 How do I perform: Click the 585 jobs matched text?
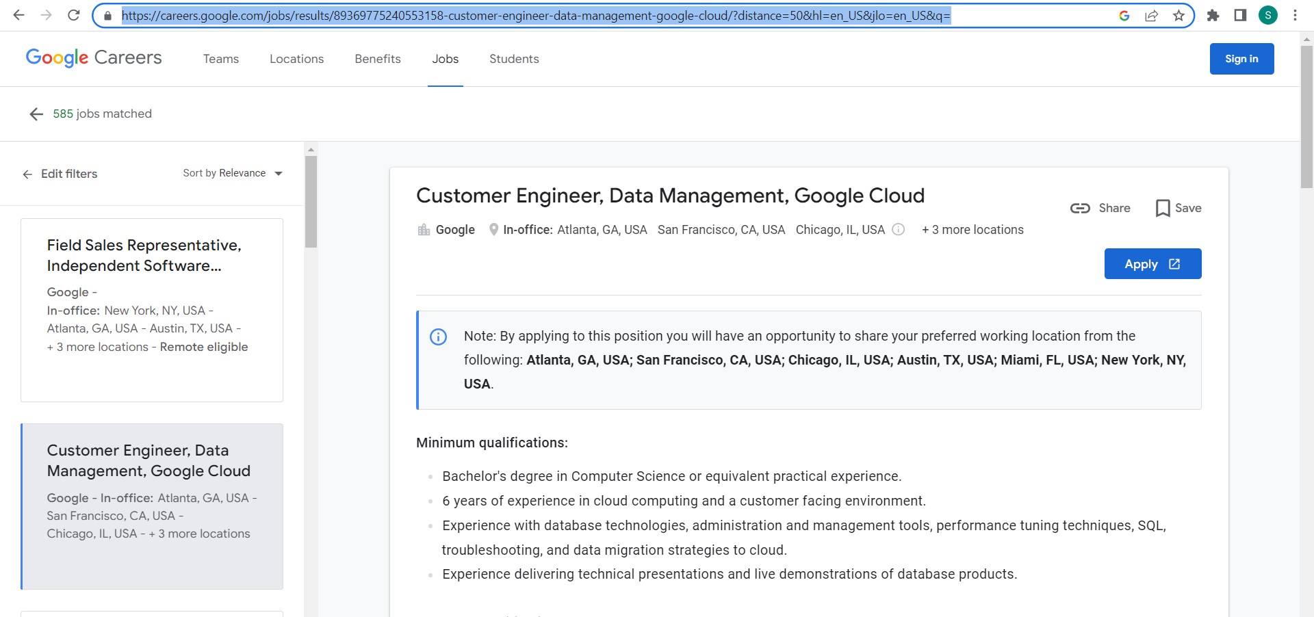[103, 114]
